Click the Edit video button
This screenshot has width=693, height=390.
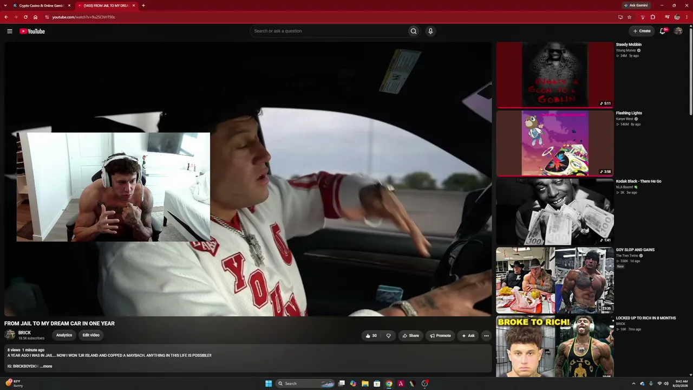tap(91, 335)
